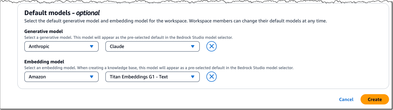Click the 'Select a generative model' helper text

pyautogui.click(x=129, y=37)
